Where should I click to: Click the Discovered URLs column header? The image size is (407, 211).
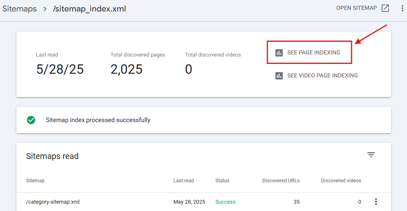coord(281,181)
